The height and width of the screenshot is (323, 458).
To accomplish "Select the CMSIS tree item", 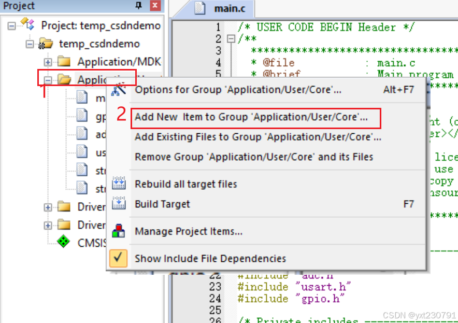I will [92, 243].
